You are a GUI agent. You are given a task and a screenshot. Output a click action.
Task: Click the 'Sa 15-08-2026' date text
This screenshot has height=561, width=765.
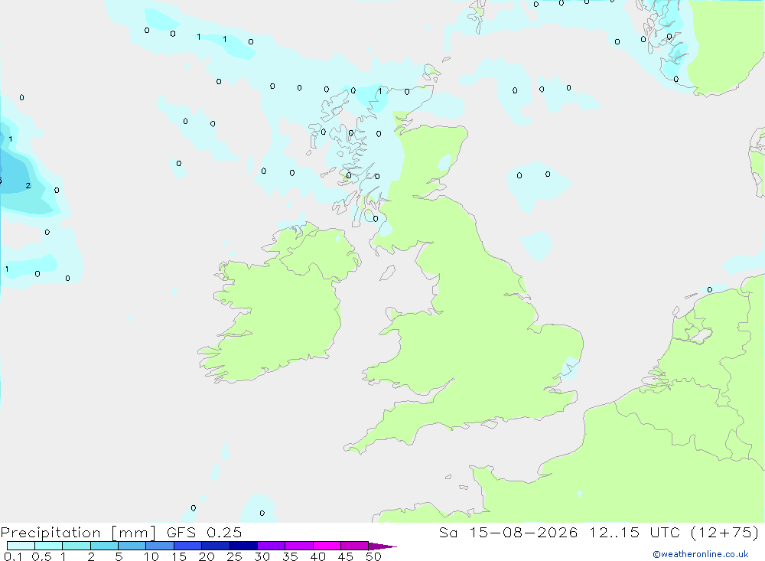pyautogui.click(x=509, y=532)
